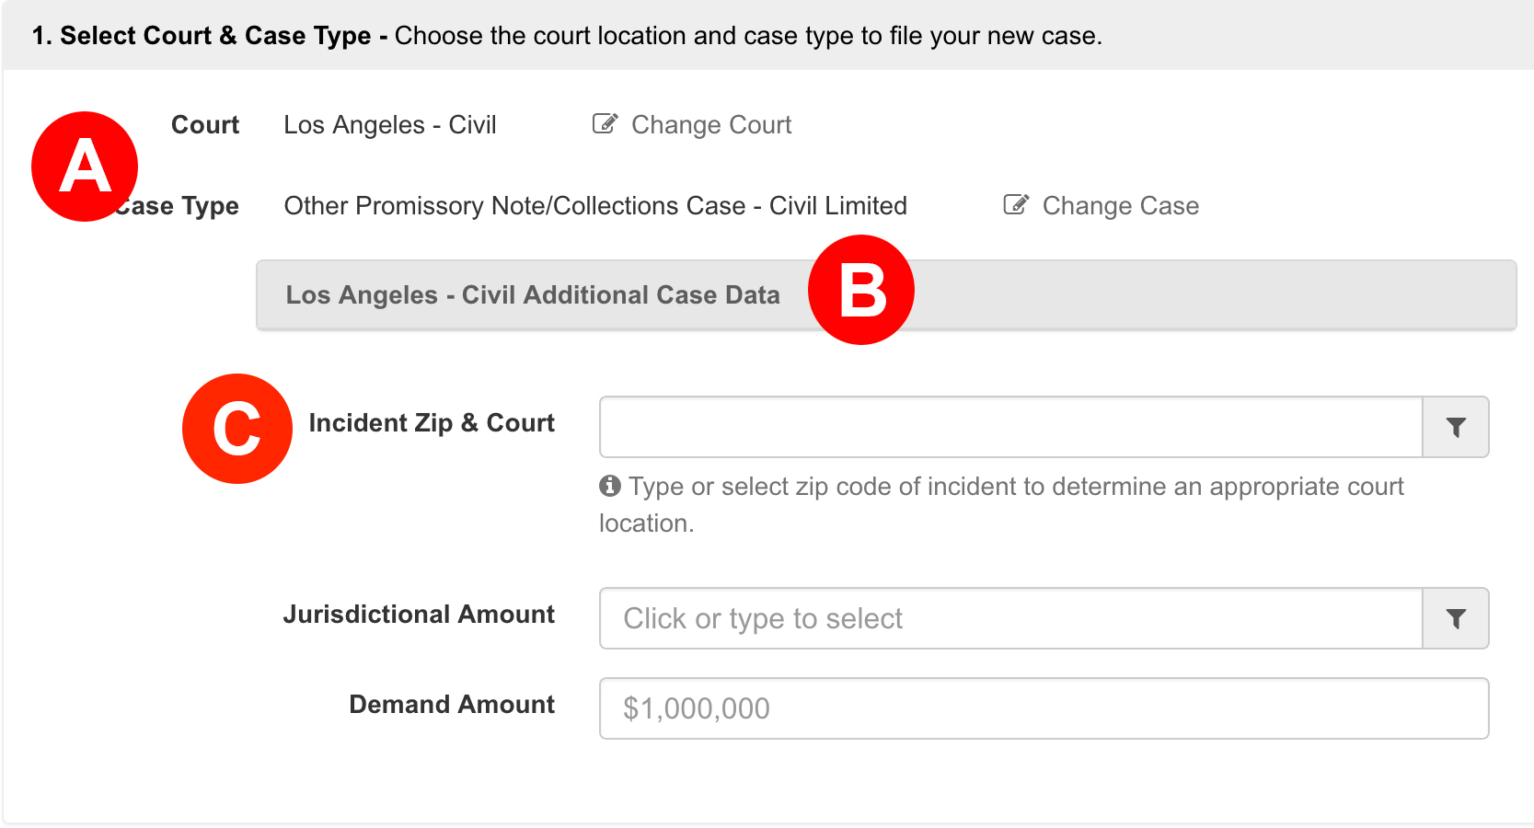Click the filter icon on Jurisdictional Amount field

[x=1456, y=618]
